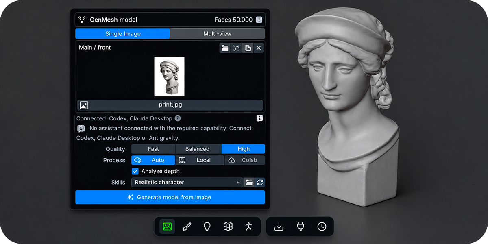Click the GenMesh model title text

tap(113, 20)
